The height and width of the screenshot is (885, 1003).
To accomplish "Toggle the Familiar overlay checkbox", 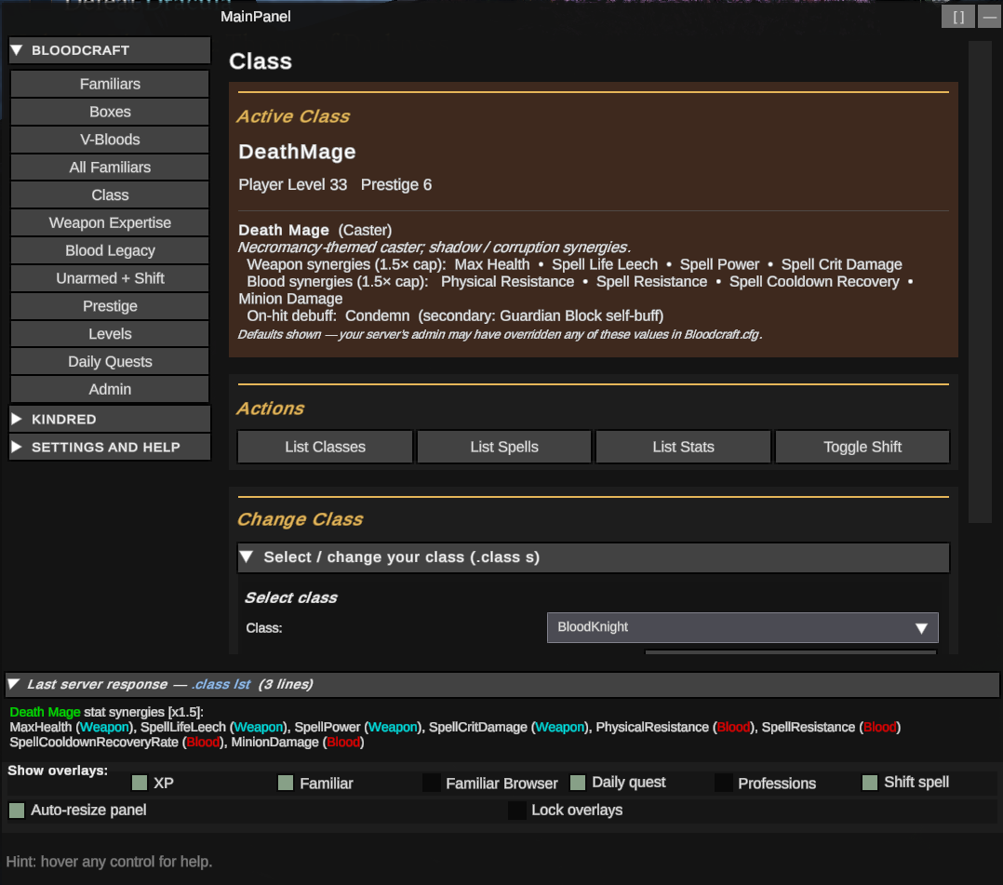I will pos(286,783).
